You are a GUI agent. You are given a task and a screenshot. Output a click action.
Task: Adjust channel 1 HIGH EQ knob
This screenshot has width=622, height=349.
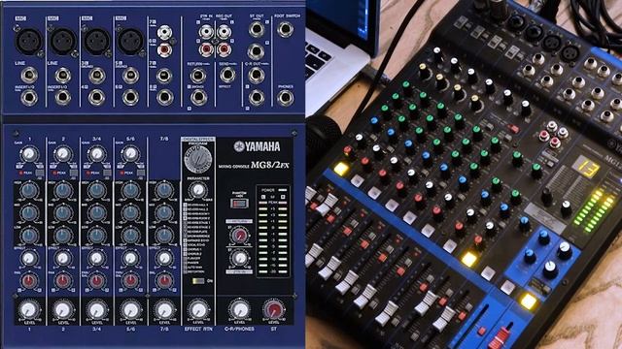(29, 191)
